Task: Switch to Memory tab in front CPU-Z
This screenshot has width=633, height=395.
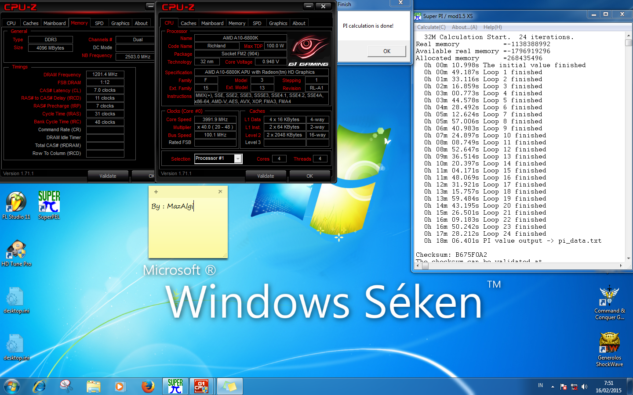Action: pyautogui.click(x=237, y=23)
